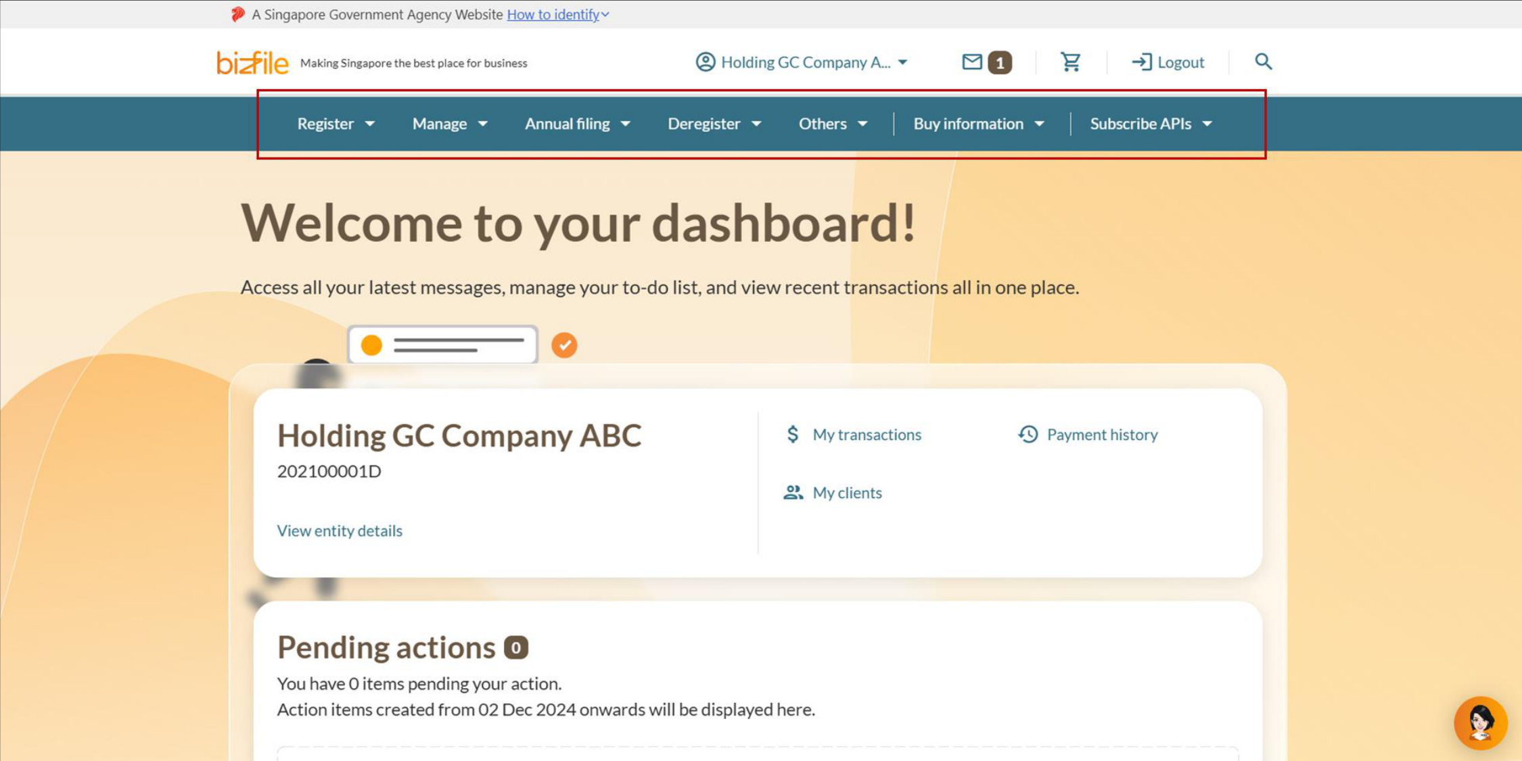Select the Others menu

pos(823,124)
